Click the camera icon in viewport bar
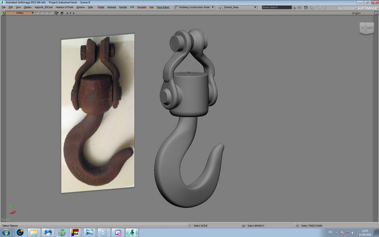The image size is (379, 237). pyautogui.click(x=57, y=13)
